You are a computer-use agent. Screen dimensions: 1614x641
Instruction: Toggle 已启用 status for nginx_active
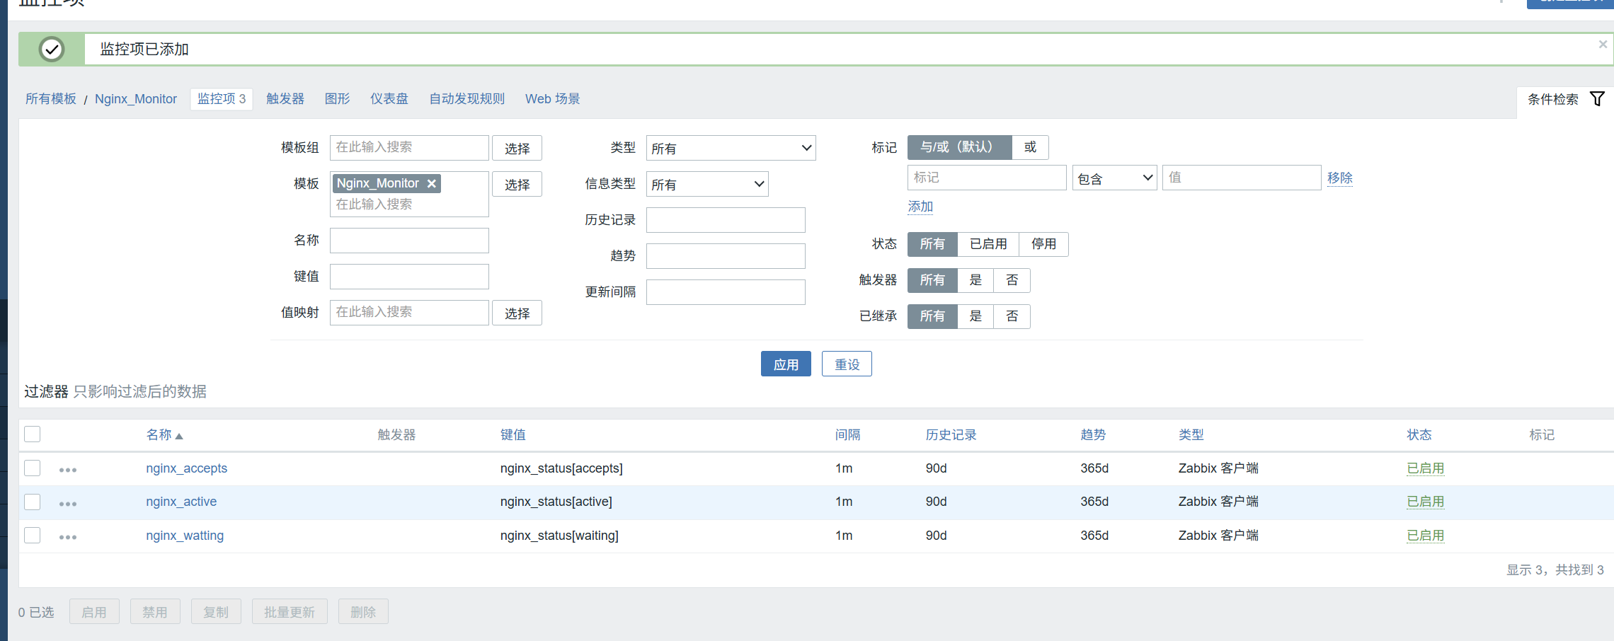(x=1425, y=502)
